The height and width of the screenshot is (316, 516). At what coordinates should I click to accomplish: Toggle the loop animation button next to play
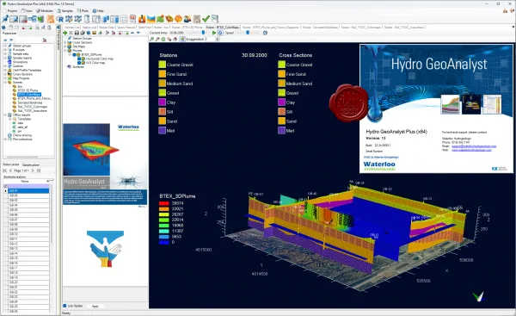pos(220,33)
